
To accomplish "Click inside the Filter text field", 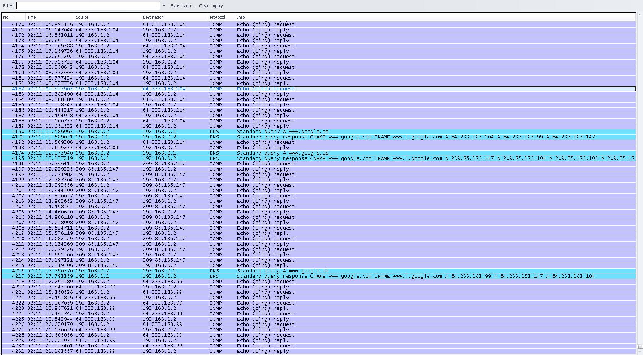I will tap(87, 6).
